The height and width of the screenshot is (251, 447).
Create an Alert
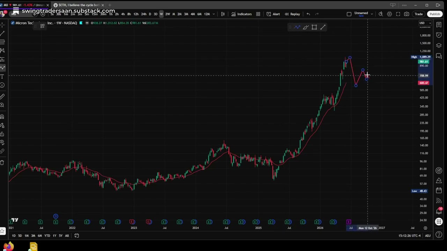point(273,14)
